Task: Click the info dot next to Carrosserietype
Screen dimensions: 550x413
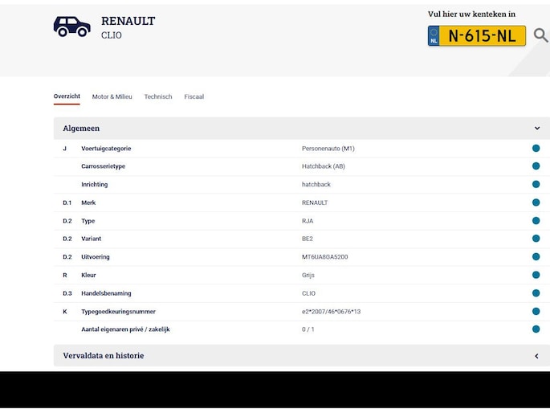Action: pyautogui.click(x=536, y=166)
